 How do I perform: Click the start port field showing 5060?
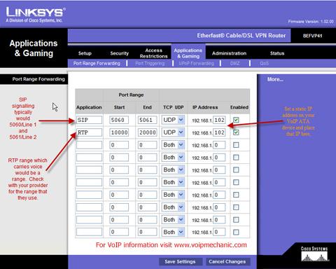point(119,120)
